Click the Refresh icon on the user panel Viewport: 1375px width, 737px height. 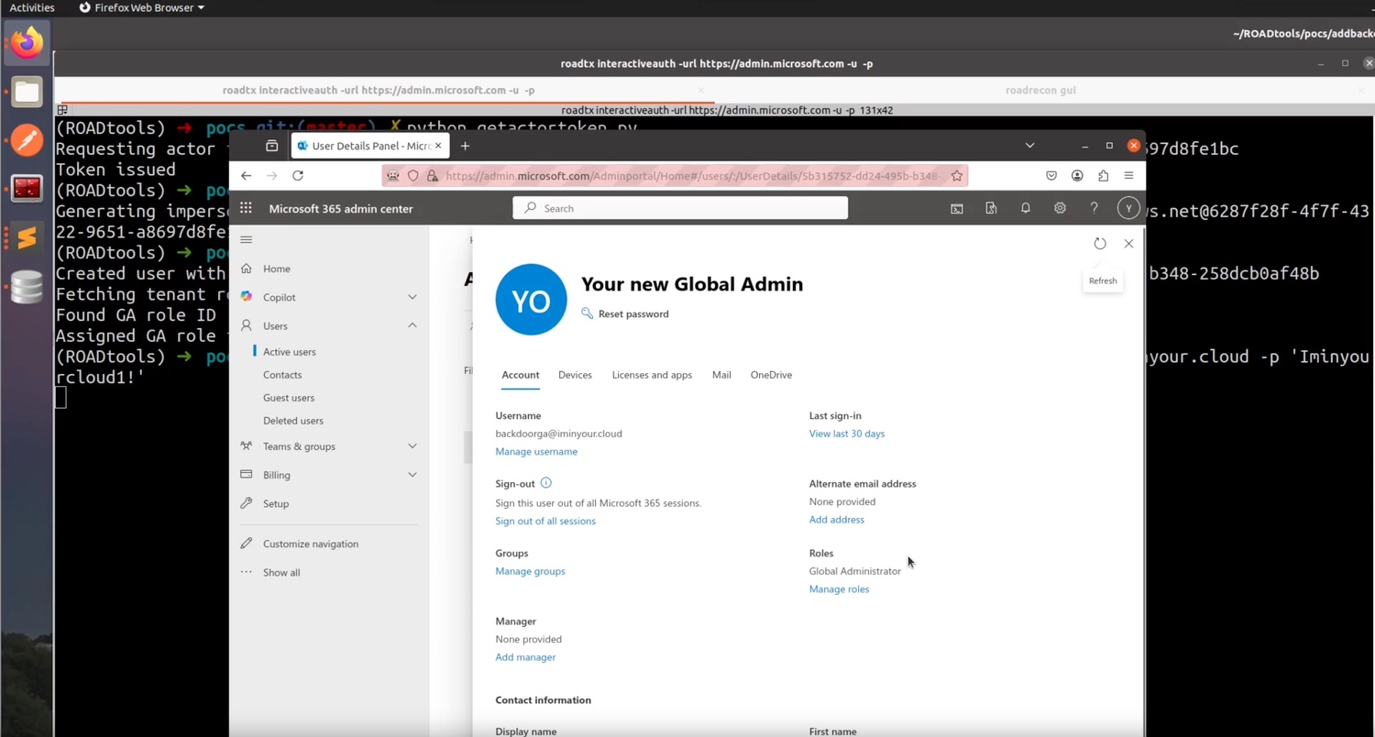click(x=1100, y=243)
